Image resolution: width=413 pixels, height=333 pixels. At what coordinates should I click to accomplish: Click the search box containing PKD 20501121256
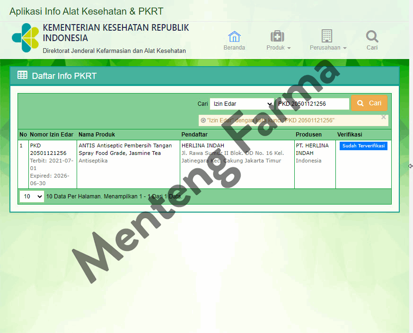pyautogui.click(x=312, y=104)
